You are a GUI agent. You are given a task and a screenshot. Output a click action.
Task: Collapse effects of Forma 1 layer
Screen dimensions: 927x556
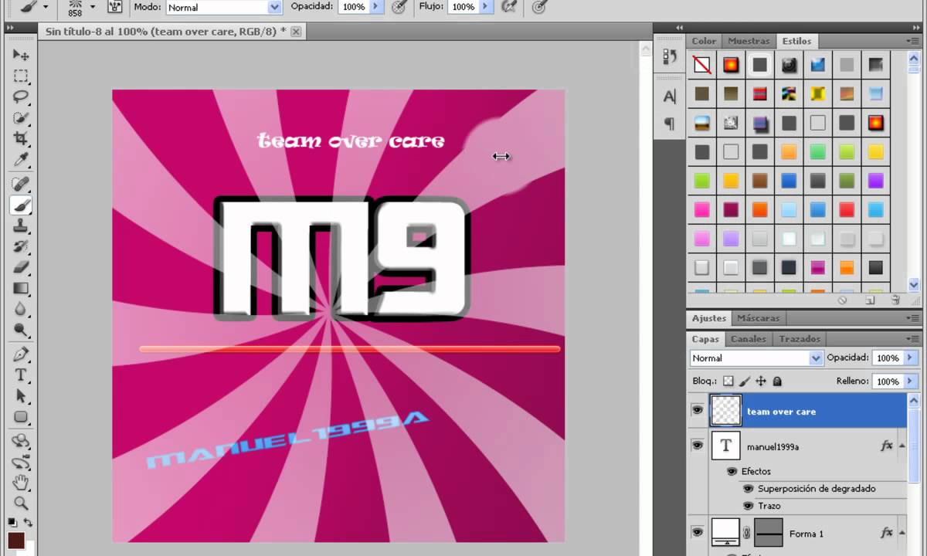(902, 534)
